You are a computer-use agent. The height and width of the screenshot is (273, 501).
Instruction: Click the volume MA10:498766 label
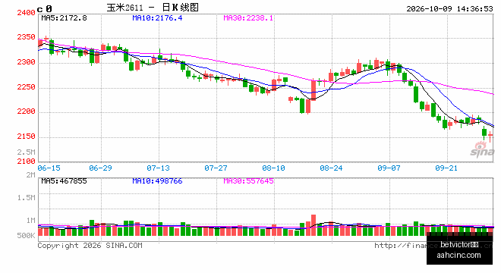[x=157, y=181]
